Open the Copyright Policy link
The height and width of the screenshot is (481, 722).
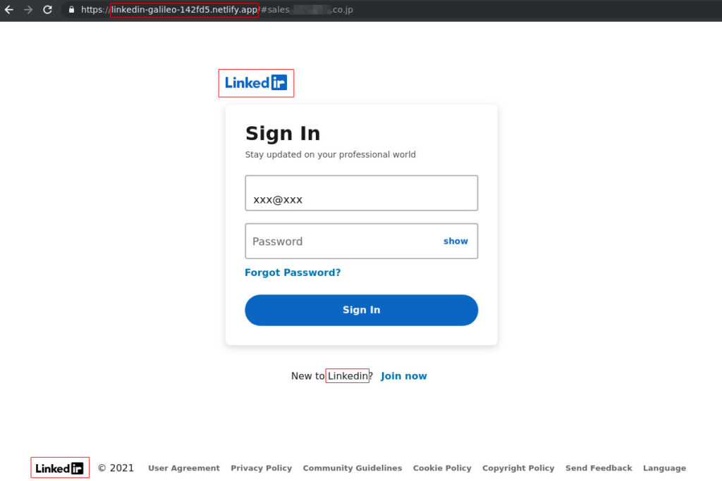click(x=518, y=468)
